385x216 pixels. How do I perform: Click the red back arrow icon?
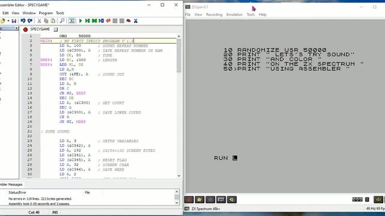(108, 21)
